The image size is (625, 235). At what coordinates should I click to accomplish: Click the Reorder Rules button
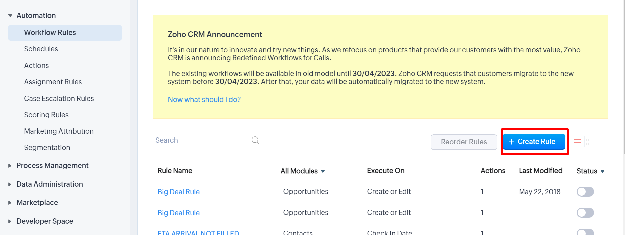point(464,142)
